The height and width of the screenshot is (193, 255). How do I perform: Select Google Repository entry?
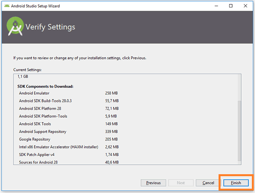click(x=34, y=139)
